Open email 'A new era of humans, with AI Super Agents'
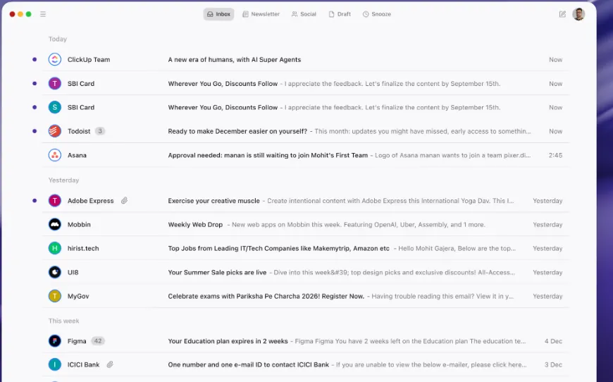613x382 pixels. point(235,59)
